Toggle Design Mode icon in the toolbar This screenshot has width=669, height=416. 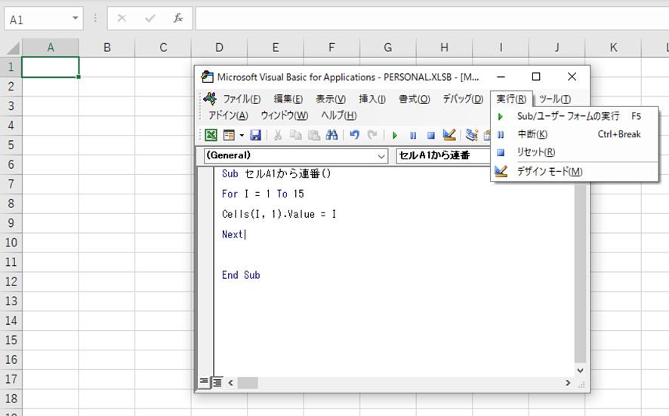[449, 135]
